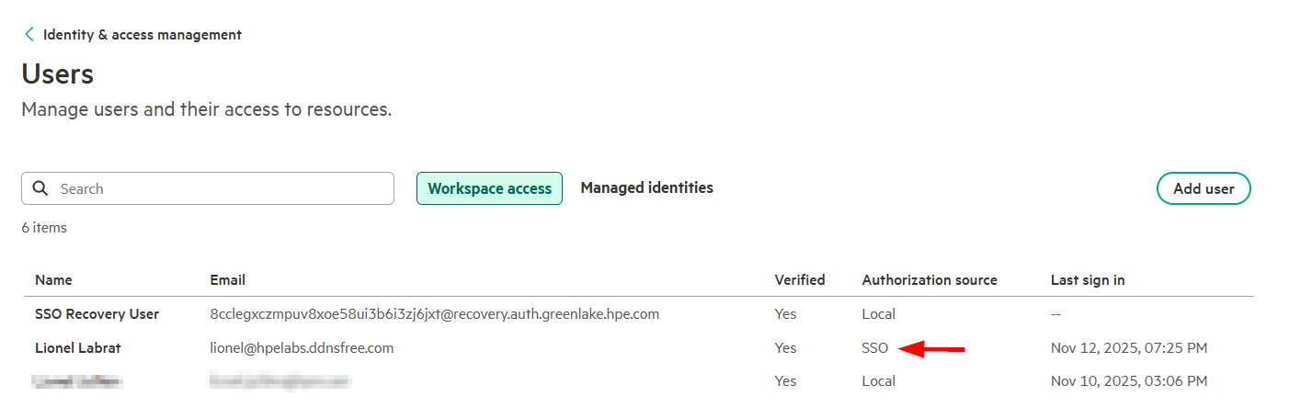Open the SSO Recovery User row
The width and height of the screenshot is (1289, 419).
point(97,314)
